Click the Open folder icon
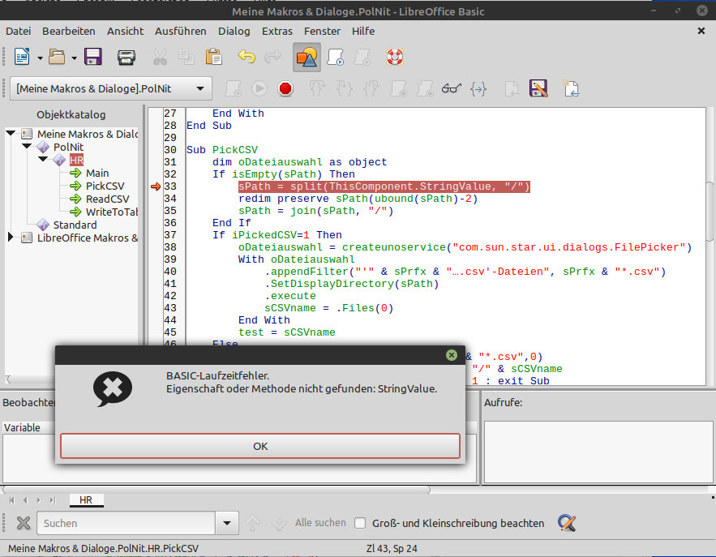 57,57
